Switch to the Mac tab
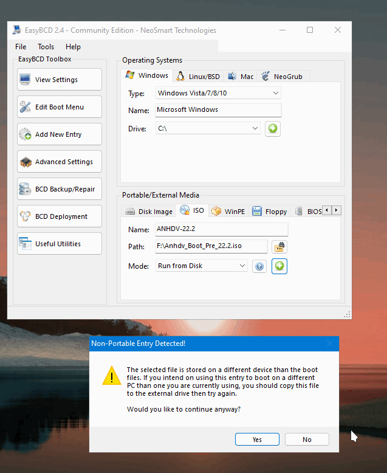Screen dimensions: 387x473 click(x=241, y=77)
